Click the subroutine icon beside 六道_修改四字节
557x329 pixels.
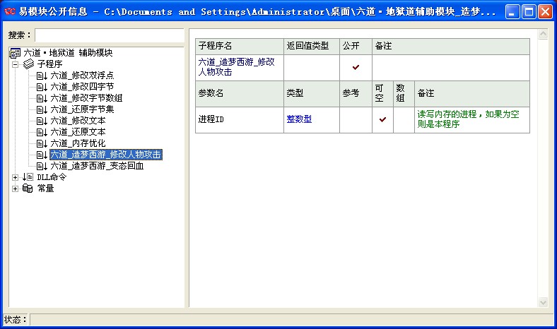tap(42, 87)
